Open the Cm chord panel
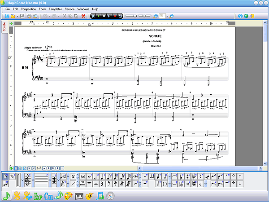Image resolution: width=269 pixels, height=202 pixels. [48, 196]
